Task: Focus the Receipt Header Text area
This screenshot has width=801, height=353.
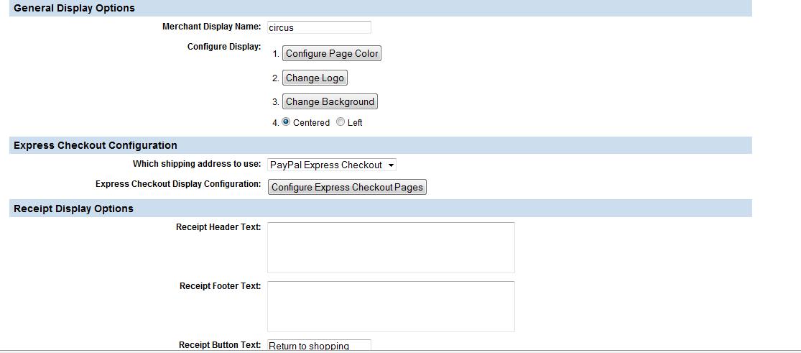Action: [x=391, y=247]
